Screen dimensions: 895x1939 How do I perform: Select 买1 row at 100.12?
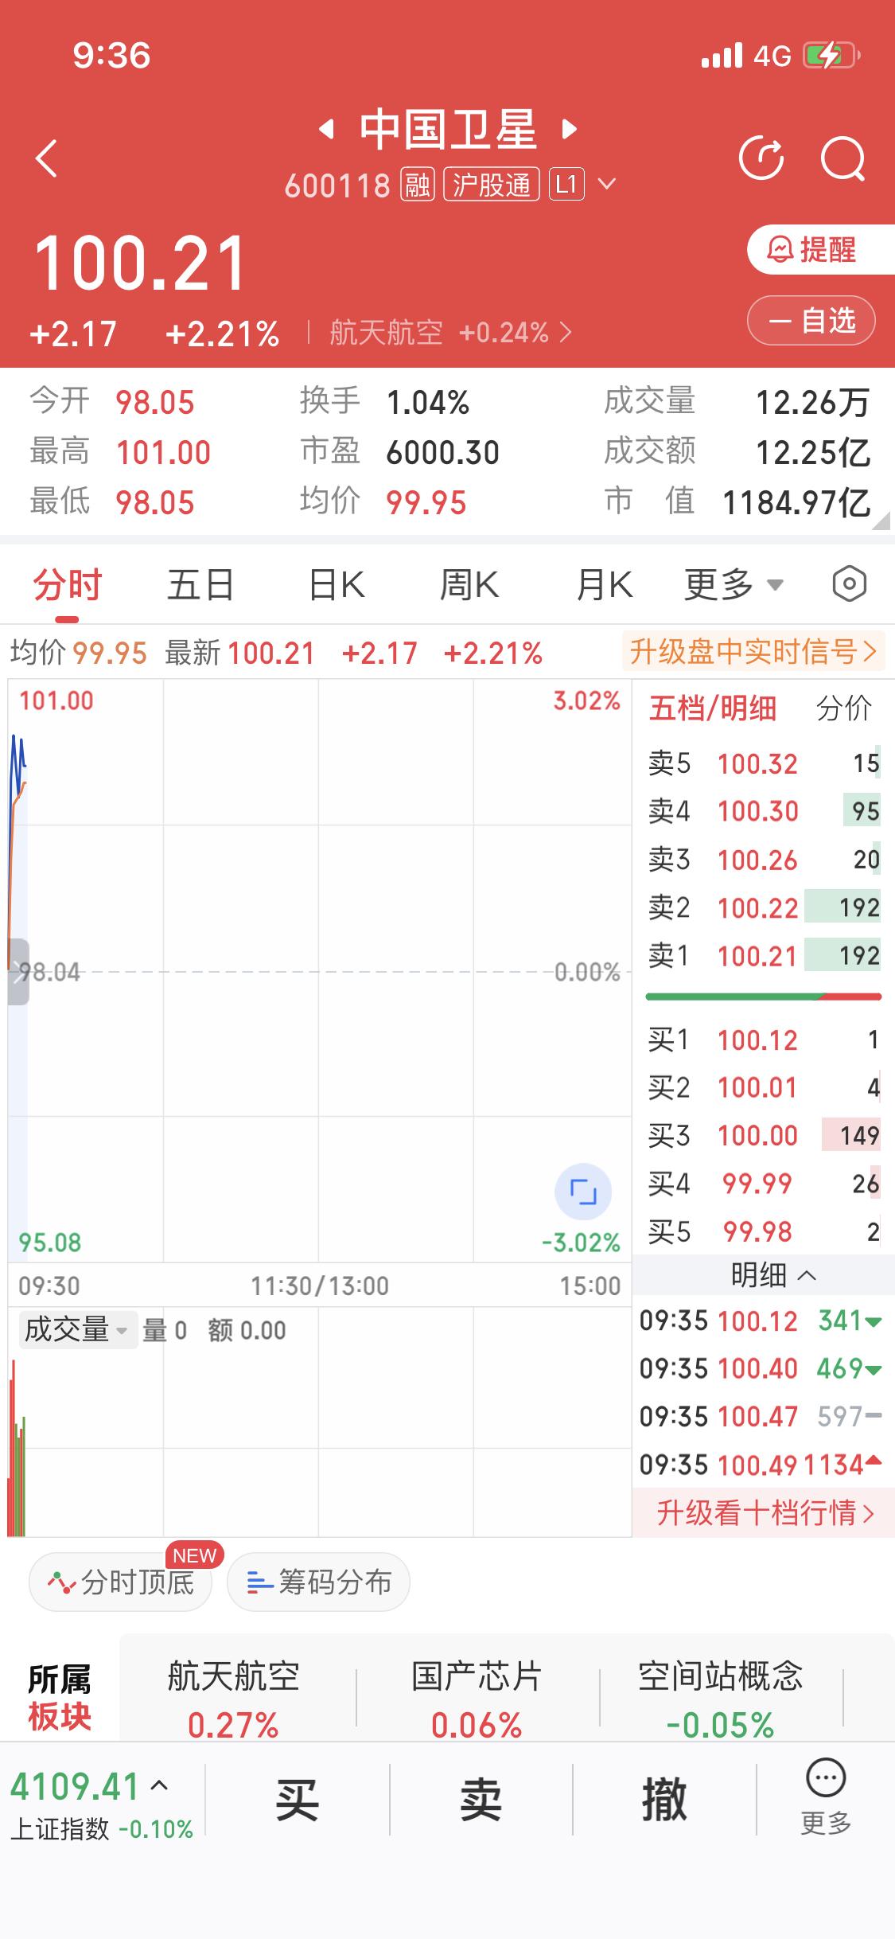coord(764,1040)
